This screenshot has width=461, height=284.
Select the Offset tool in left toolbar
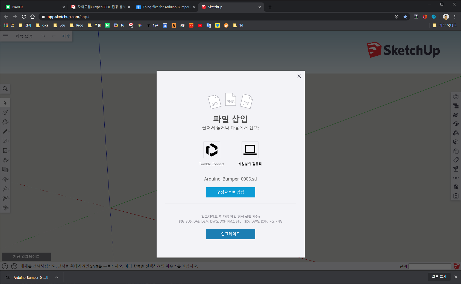click(5, 170)
